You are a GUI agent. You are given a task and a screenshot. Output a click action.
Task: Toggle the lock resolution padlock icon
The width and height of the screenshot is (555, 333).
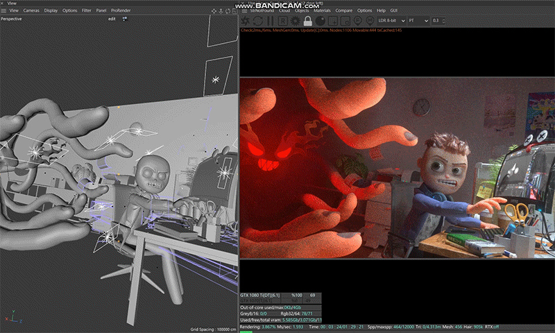pyautogui.click(x=307, y=21)
